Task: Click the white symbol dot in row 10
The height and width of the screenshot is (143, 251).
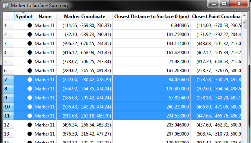Action: pos(29,106)
